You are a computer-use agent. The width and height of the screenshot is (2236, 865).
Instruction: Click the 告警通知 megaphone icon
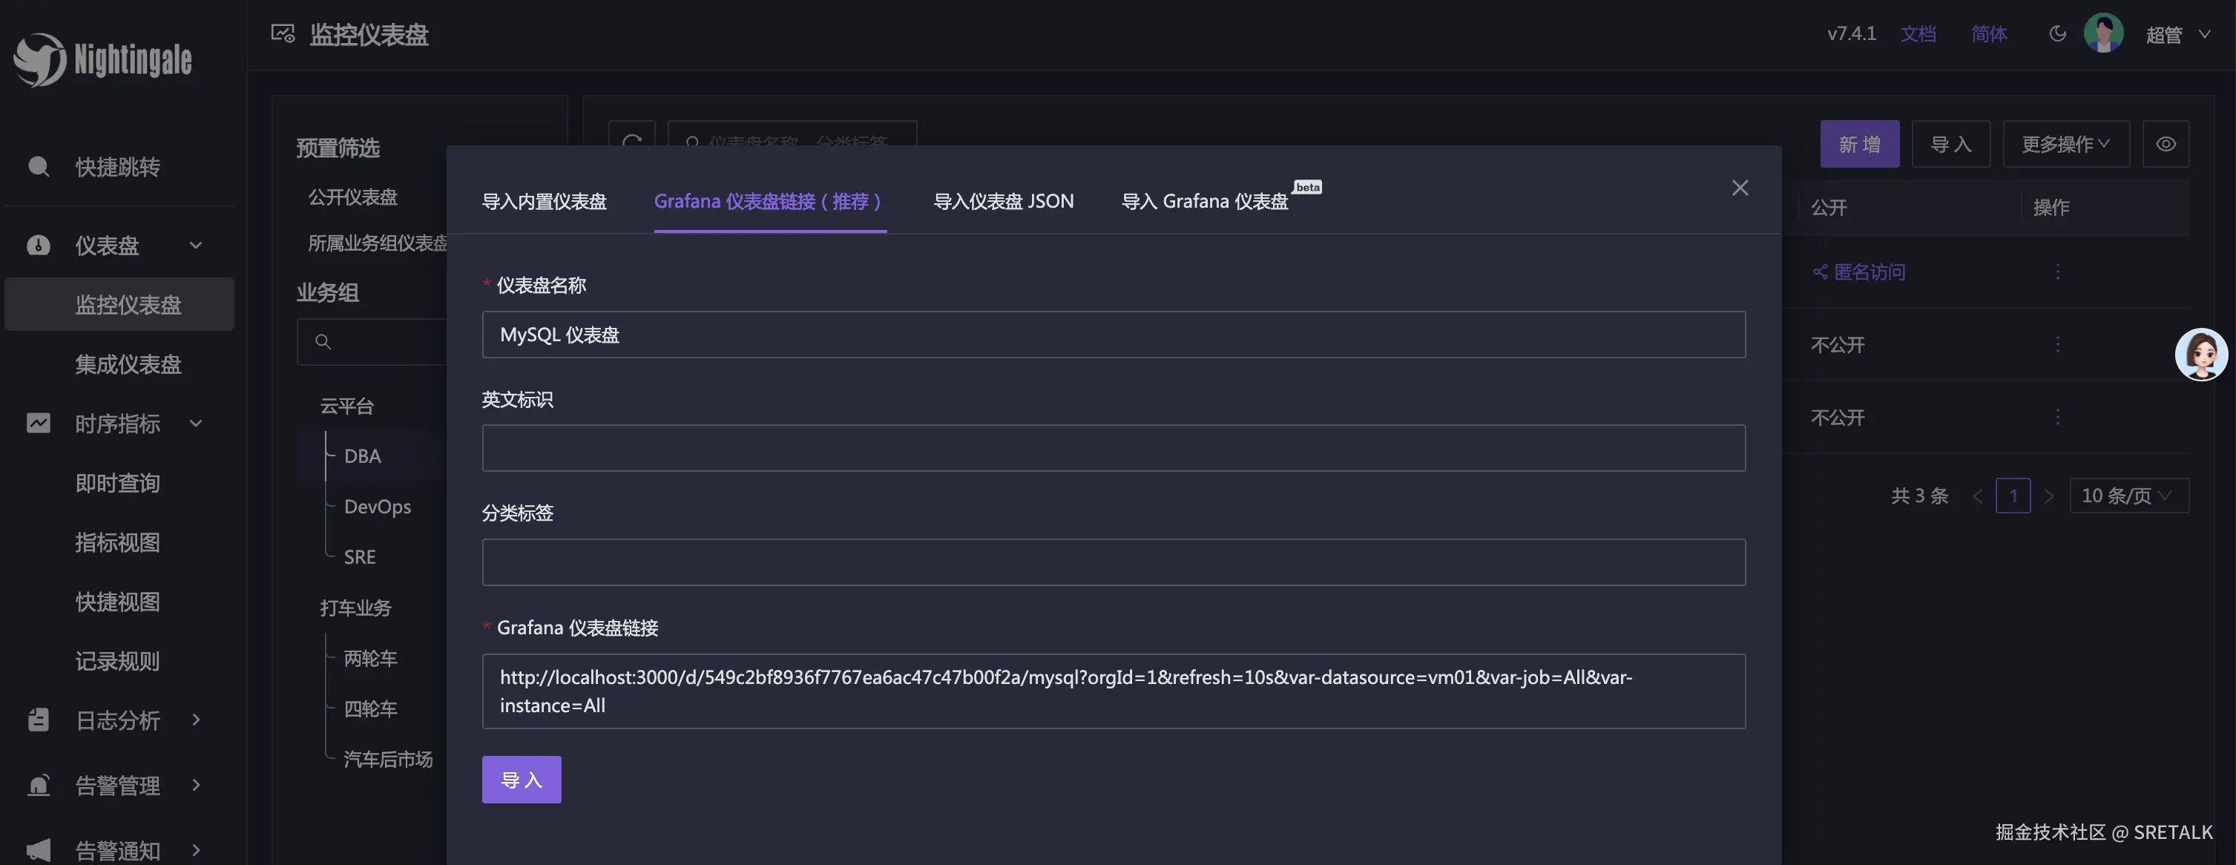point(38,850)
